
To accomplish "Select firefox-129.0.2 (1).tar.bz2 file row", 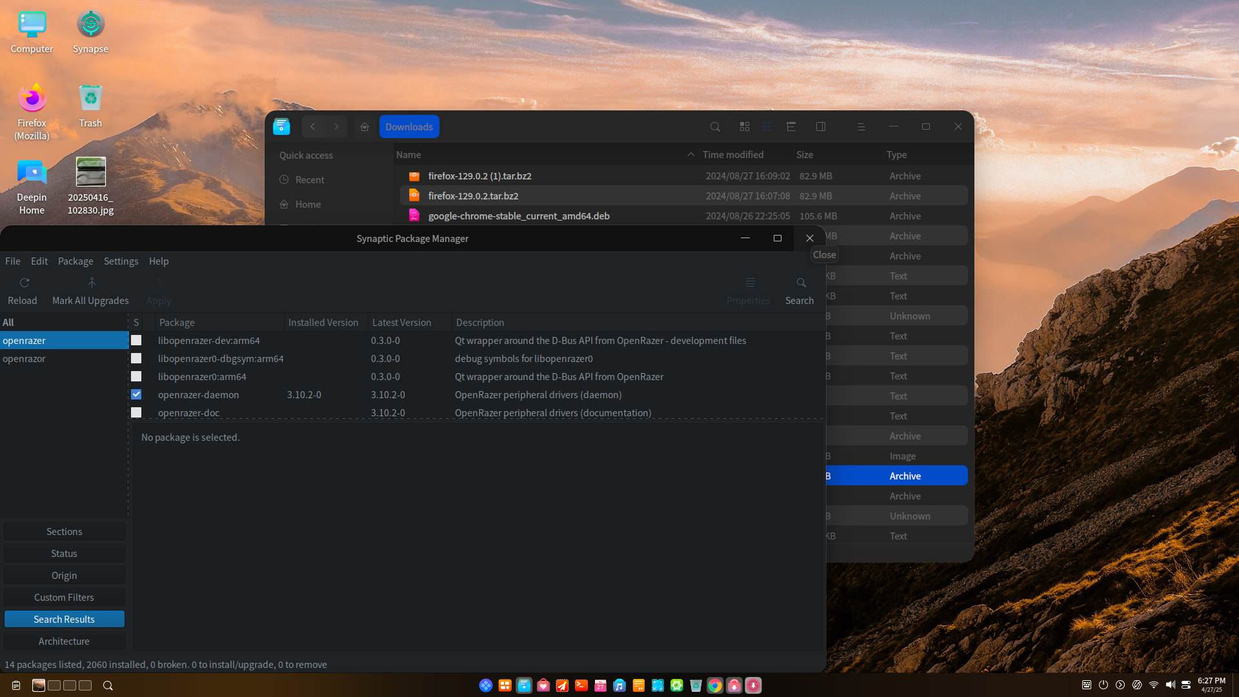I will (x=683, y=176).
